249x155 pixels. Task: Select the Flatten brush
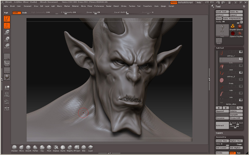click(35, 148)
